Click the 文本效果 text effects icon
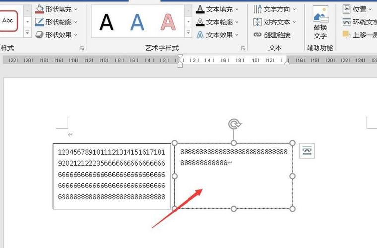The width and height of the screenshot is (377, 248). [x=200, y=35]
